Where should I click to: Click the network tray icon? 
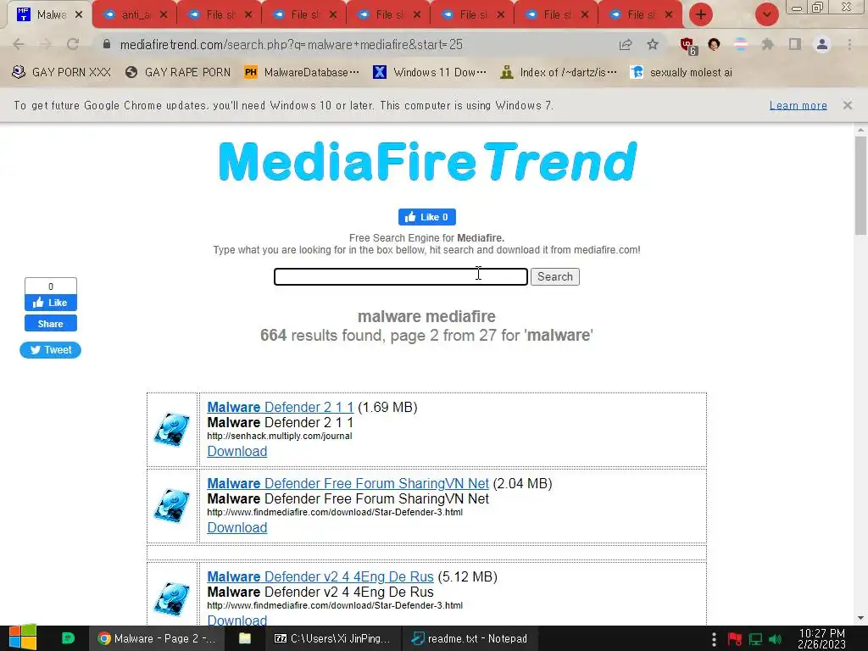click(x=755, y=639)
